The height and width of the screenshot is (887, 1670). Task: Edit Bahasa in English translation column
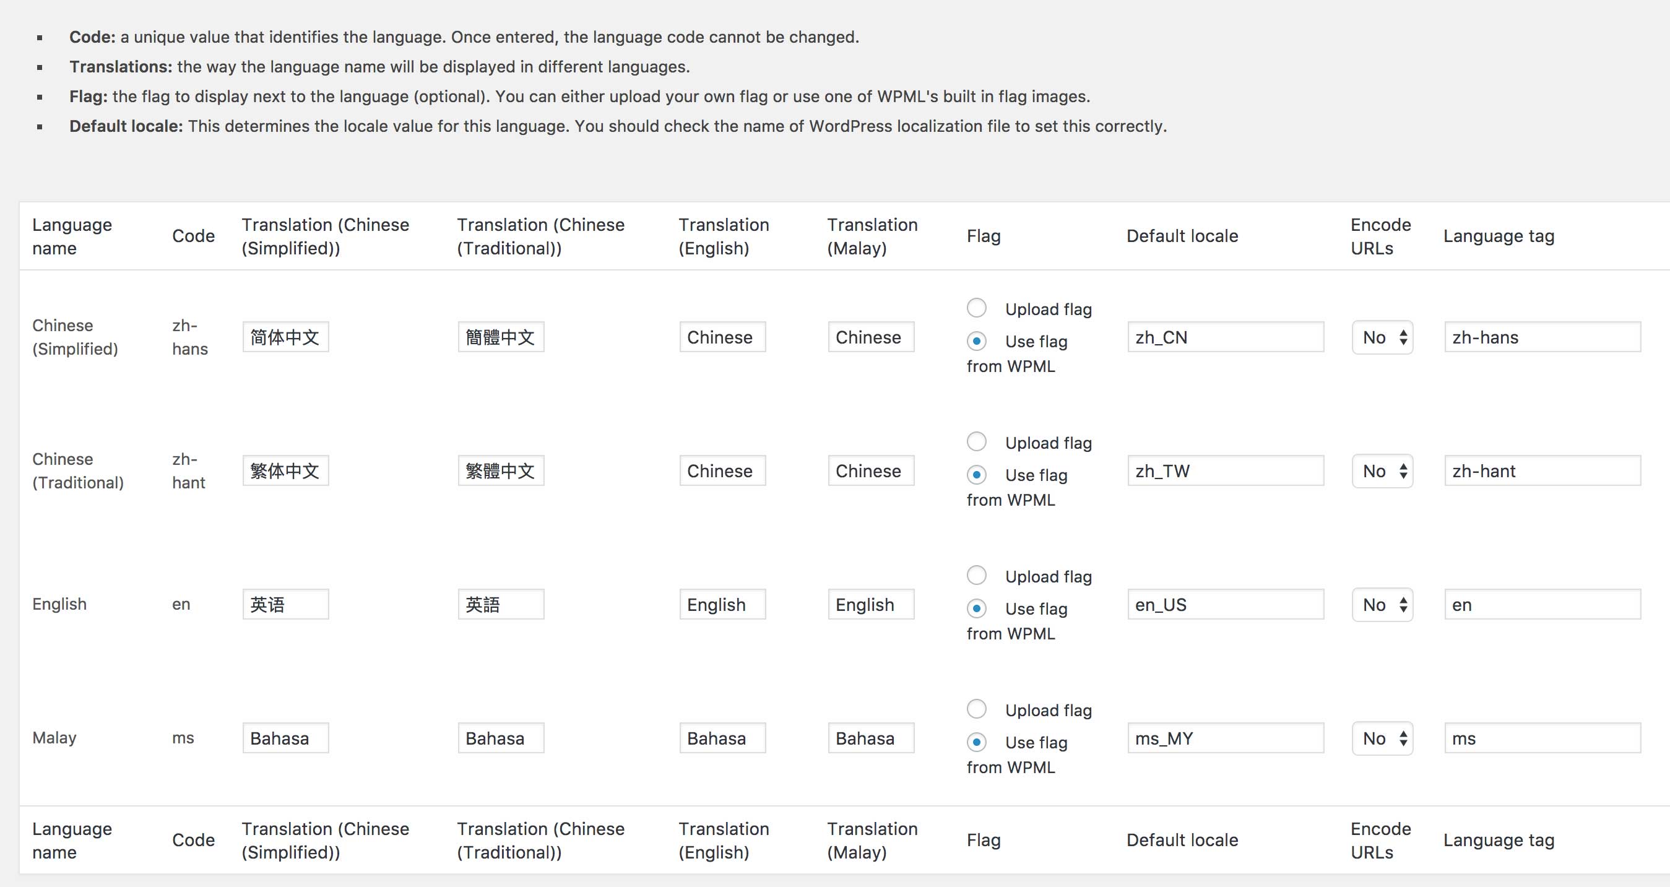click(722, 738)
